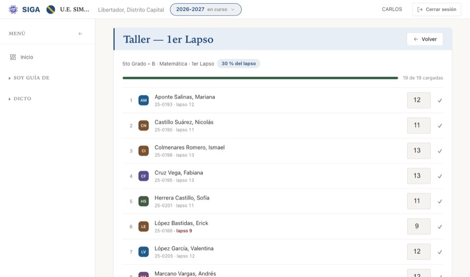Edit the grade field for López Bastidas, Erick
This screenshot has height=277, width=470.
click(x=419, y=226)
